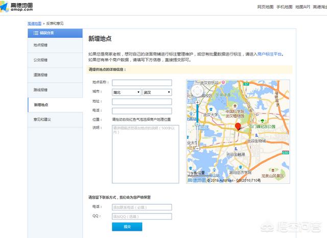Viewport: 327px width, 238px height.
Task: Open 手机地图 in top navigation
Action: point(284,7)
